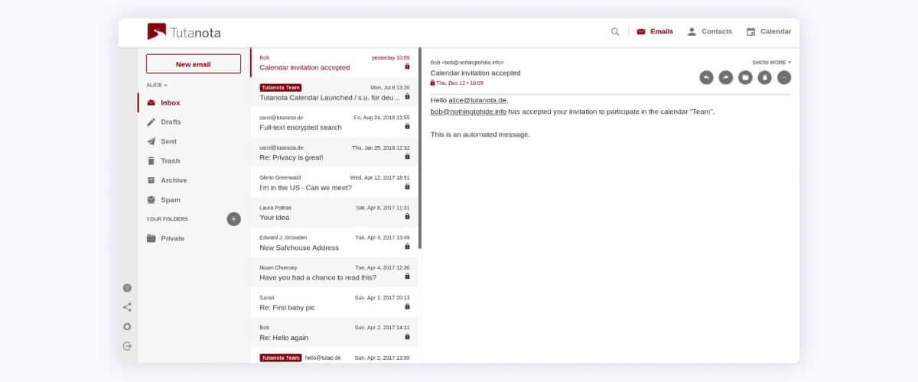Switch to the Contacts tab
The width and height of the screenshot is (918, 382).
click(709, 31)
